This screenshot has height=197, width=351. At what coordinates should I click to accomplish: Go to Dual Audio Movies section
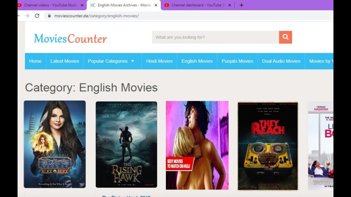coord(281,61)
